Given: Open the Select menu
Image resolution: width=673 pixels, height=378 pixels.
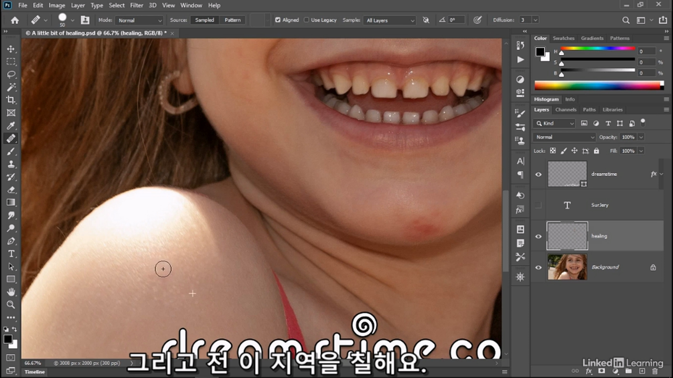Looking at the screenshot, I should [117, 5].
